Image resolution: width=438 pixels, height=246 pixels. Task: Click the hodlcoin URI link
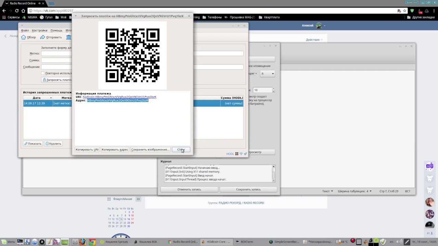[x=119, y=97]
